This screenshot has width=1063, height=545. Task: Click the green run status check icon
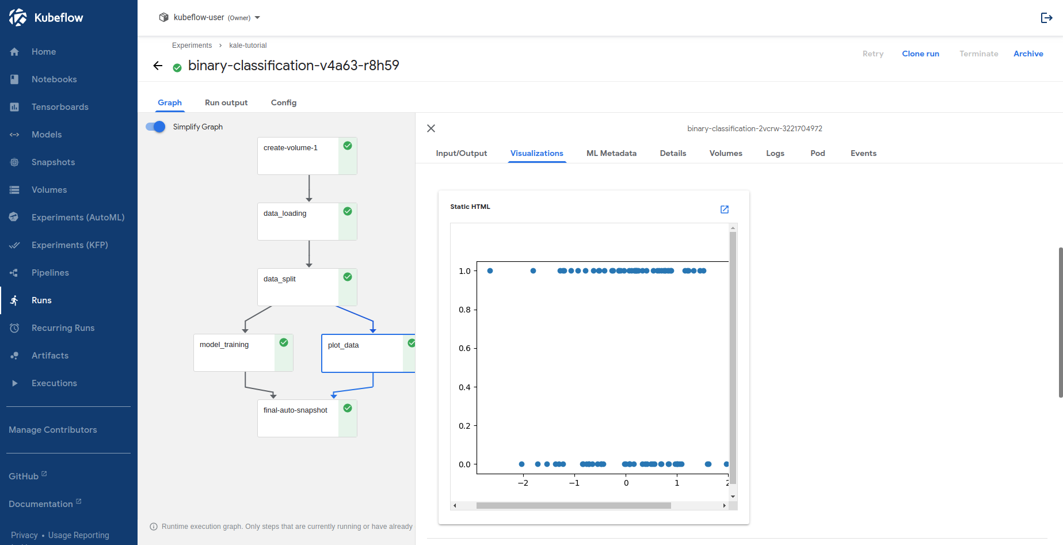177,68
